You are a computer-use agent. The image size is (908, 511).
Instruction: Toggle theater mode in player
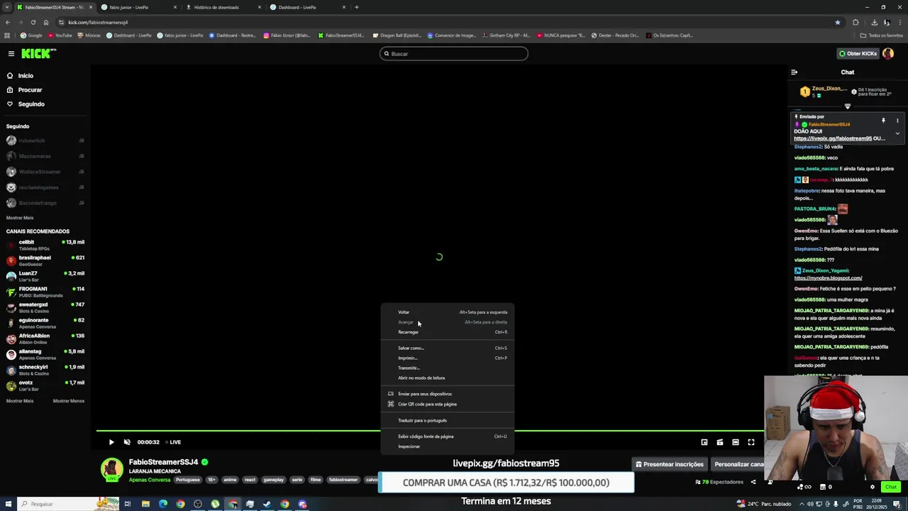tap(736, 442)
